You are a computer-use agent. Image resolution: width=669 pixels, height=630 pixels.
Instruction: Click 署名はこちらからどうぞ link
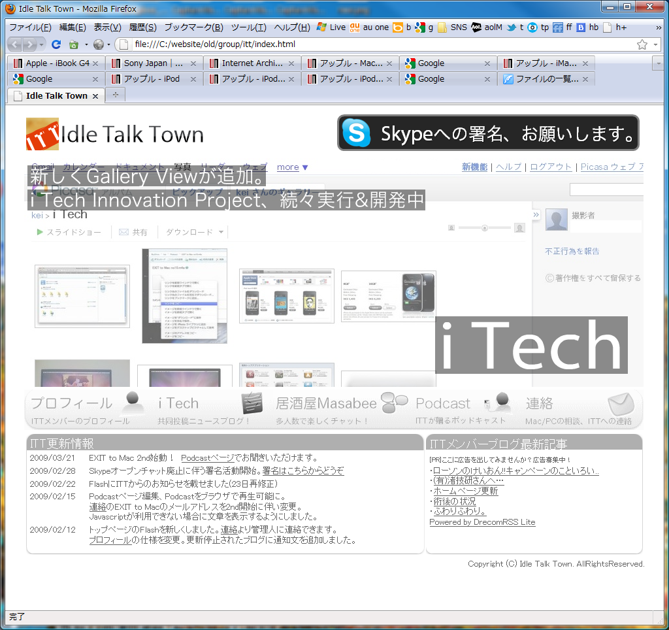(x=303, y=471)
